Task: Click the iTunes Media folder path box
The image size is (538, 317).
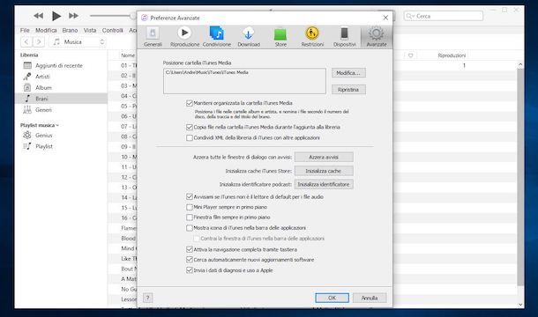Action: [x=244, y=81]
